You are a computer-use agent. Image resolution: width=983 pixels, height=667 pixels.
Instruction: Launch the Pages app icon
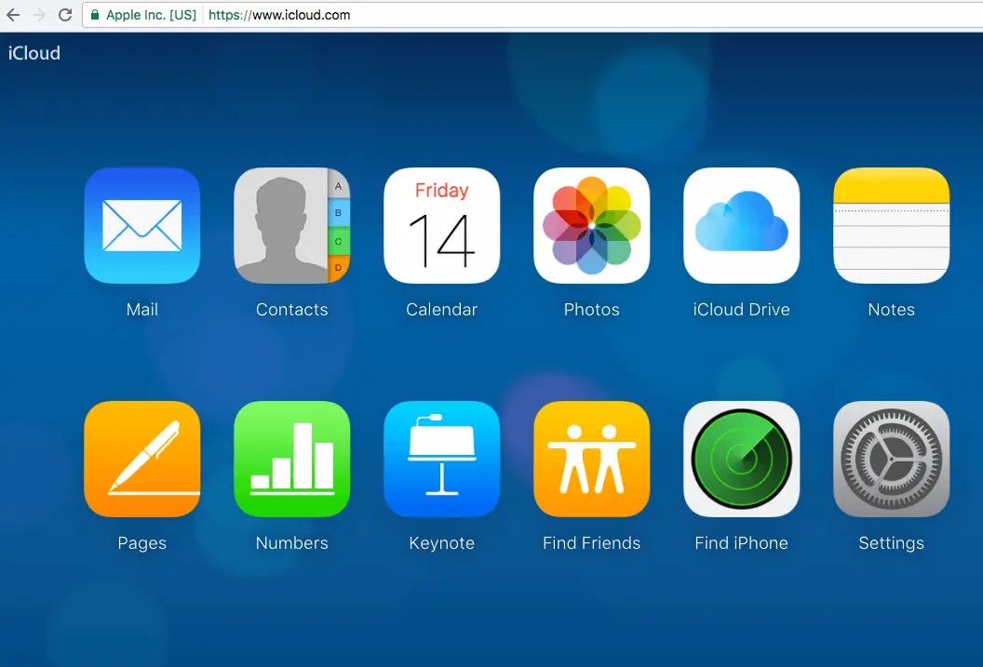(142, 459)
